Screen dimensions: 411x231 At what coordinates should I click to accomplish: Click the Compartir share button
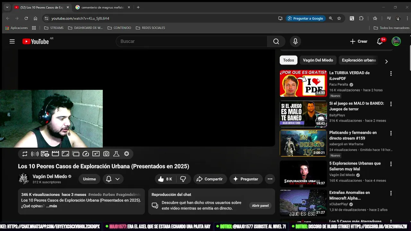pos(210,179)
